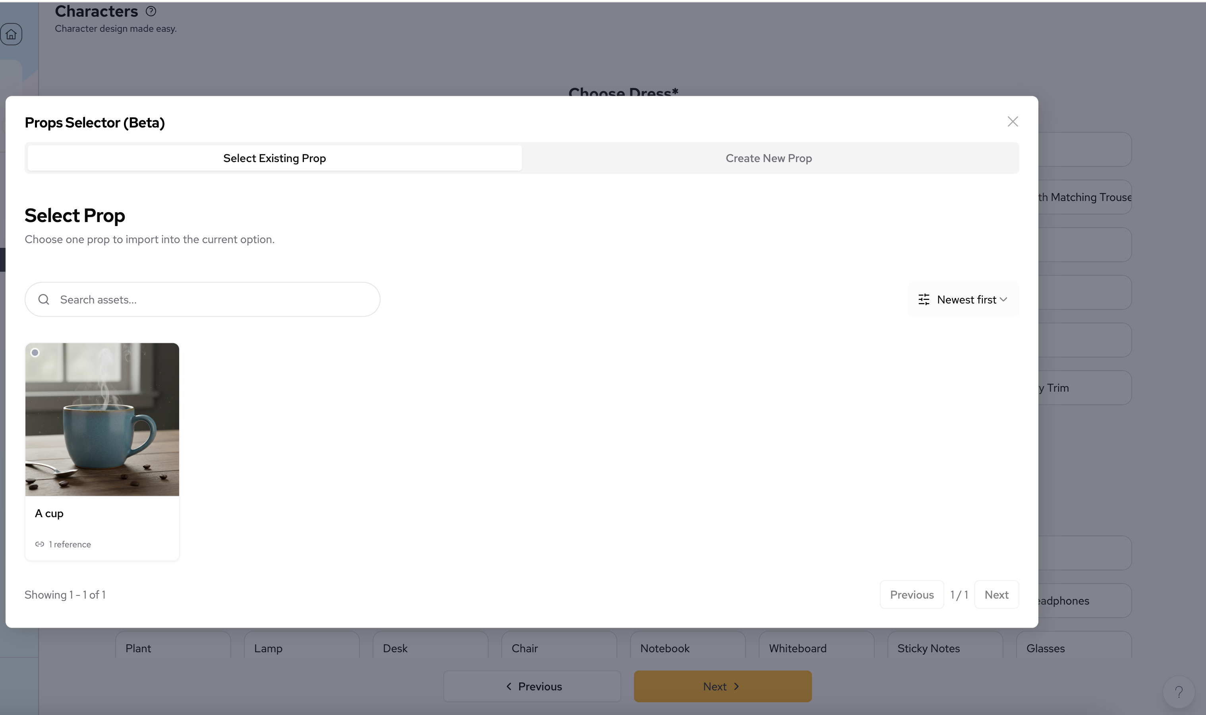Click the sort filter sliders icon
This screenshot has height=715, width=1206.
tap(923, 300)
